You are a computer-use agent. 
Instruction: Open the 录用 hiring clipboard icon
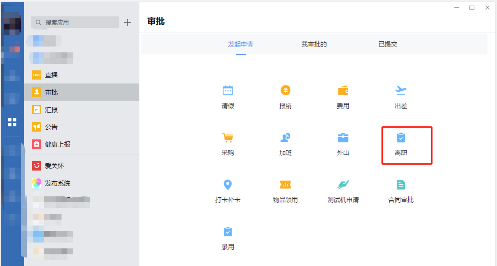click(x=228, y=231)
